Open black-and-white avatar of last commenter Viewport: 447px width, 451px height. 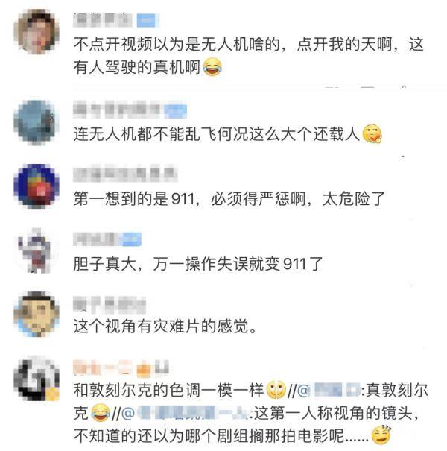coord(37,378)
